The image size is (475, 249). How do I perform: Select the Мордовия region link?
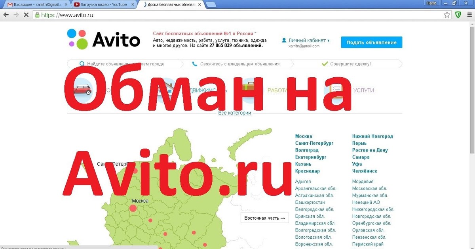click(363, 182)
